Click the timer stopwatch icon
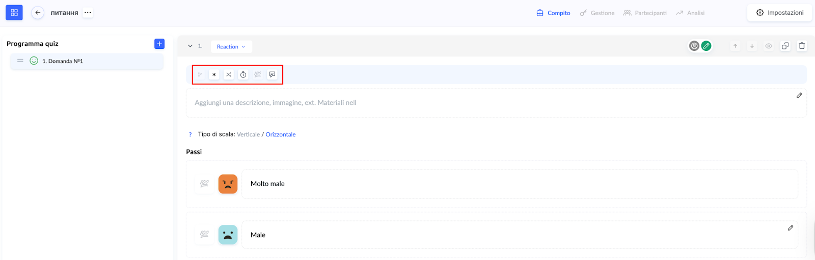 coord(243,75)
